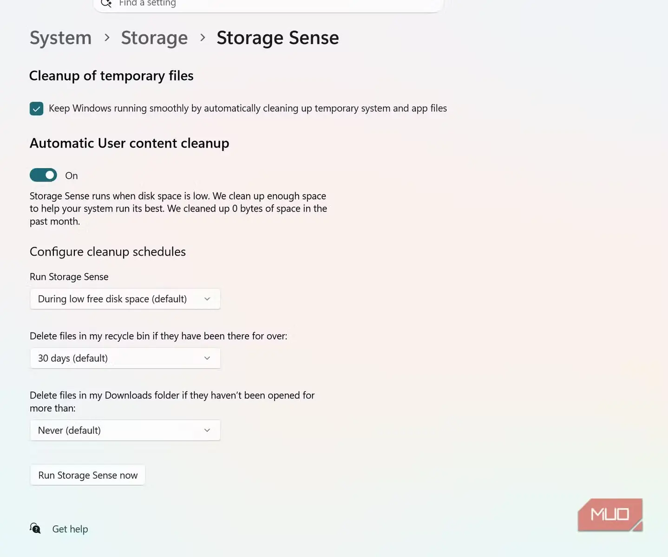Open the Run Storage Sense schedule dropdown

tap(125, 299)
